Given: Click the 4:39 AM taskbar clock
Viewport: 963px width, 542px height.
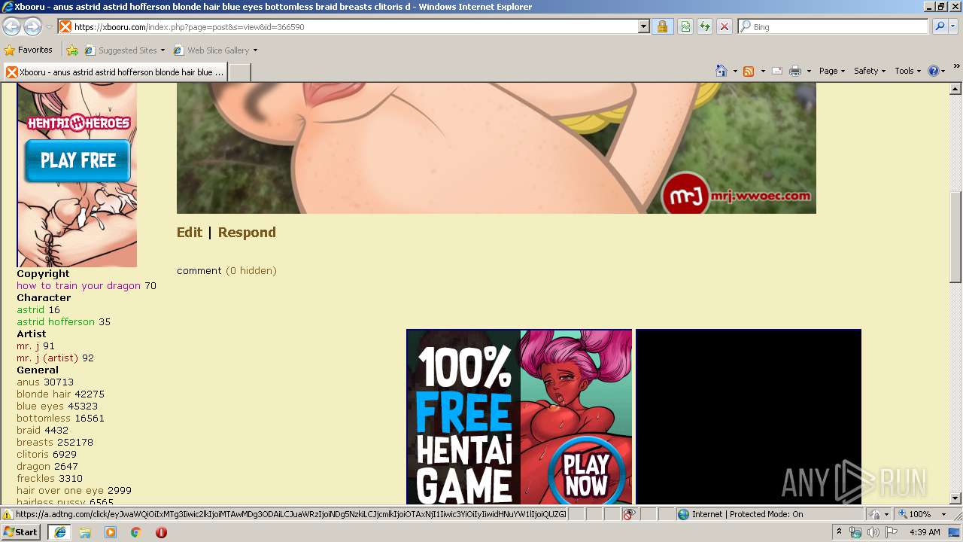Looking at the screenshot, I should [x=925, y=532].
